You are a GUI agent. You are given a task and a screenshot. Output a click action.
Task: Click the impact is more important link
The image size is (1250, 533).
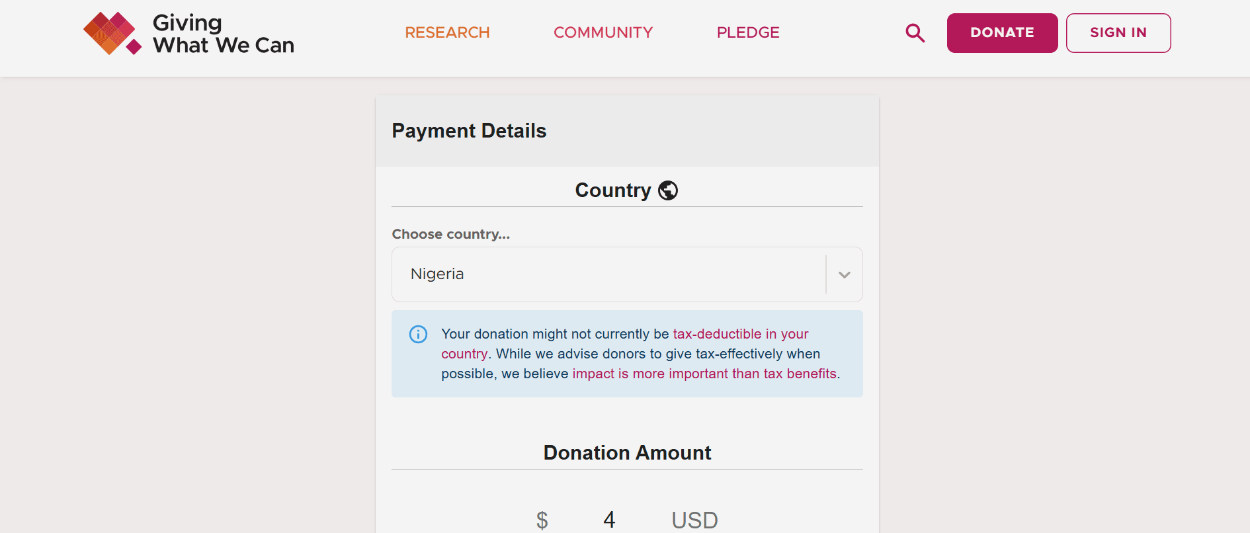coord(704,373)
